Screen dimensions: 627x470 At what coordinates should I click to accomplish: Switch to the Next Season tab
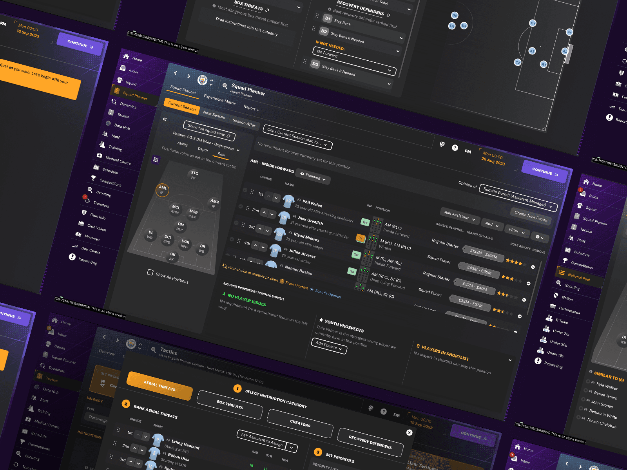[x=214, y=115]
